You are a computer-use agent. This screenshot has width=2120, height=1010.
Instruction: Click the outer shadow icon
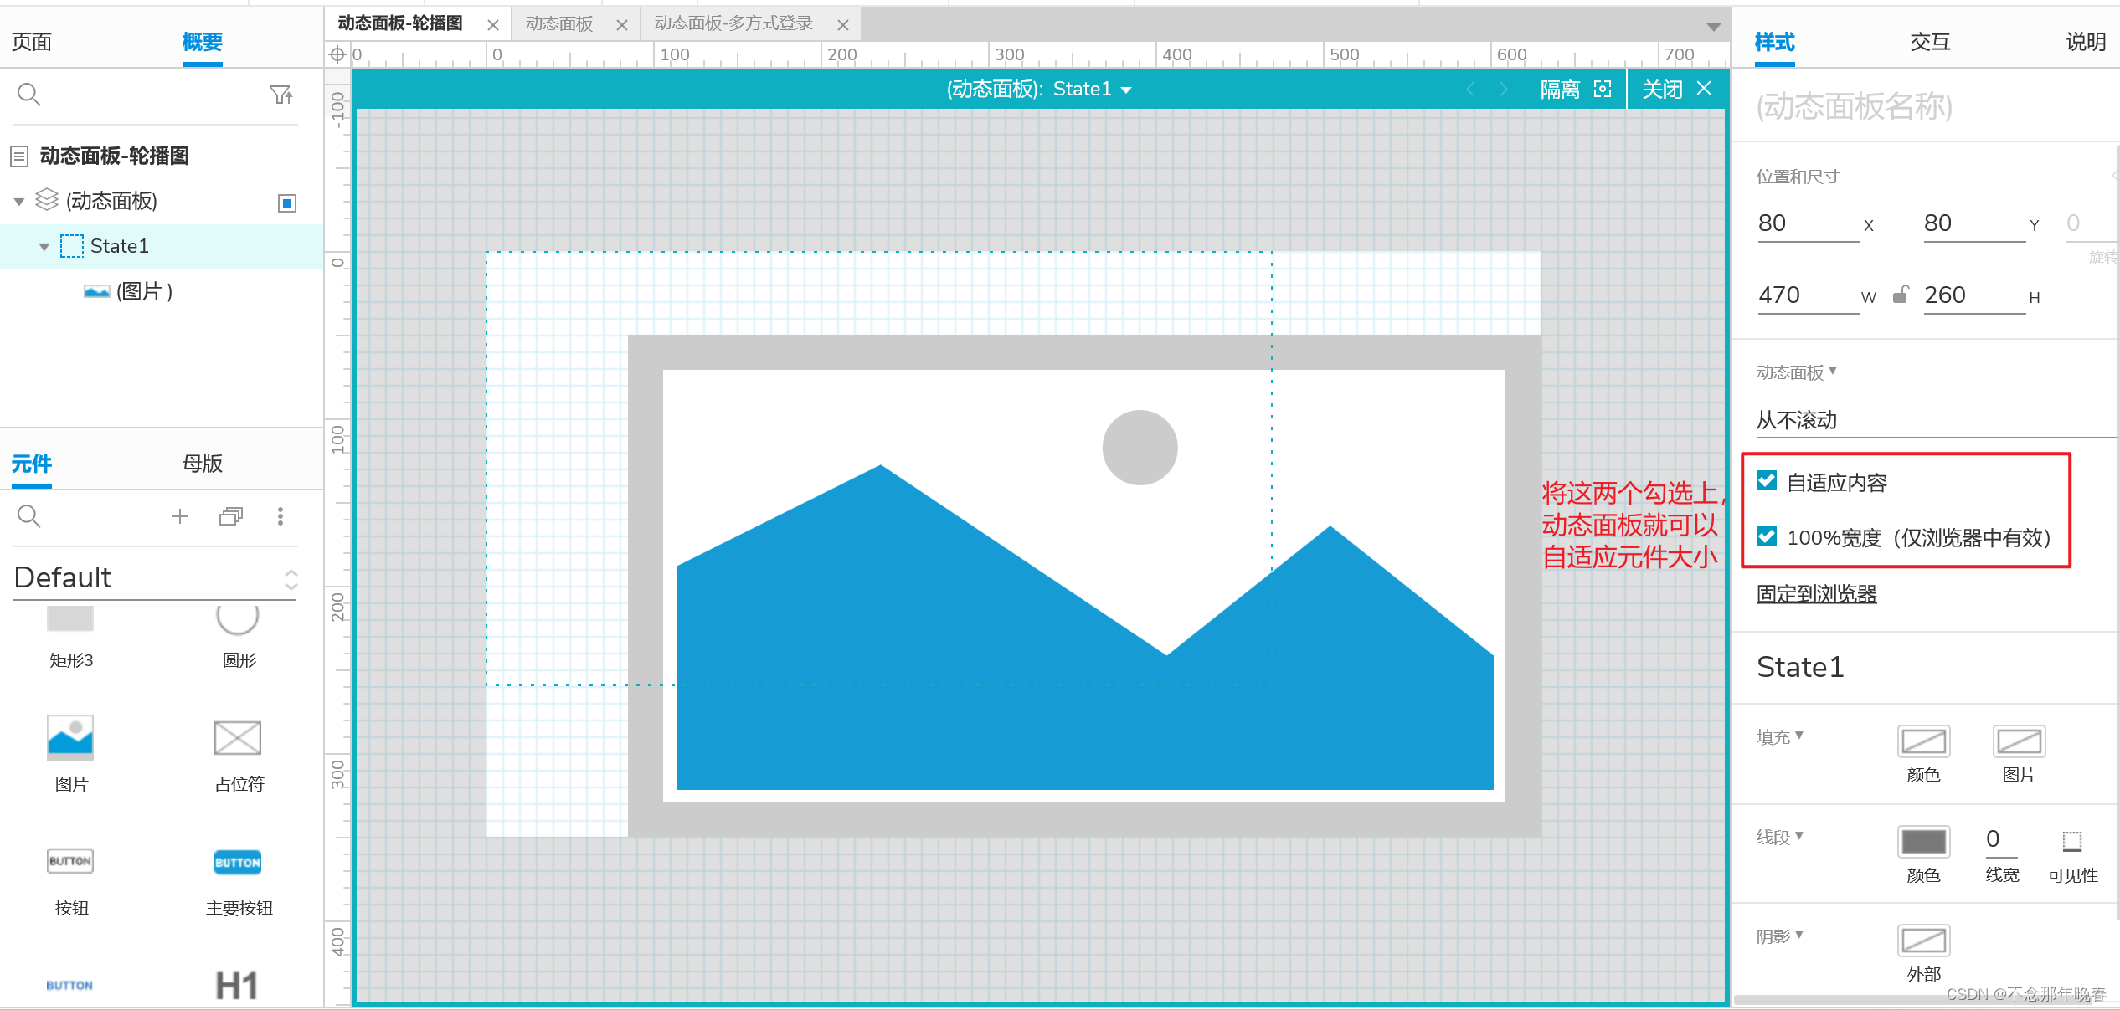1923,941
